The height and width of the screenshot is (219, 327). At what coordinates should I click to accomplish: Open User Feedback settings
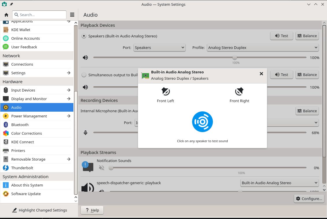tap(37, 47)
